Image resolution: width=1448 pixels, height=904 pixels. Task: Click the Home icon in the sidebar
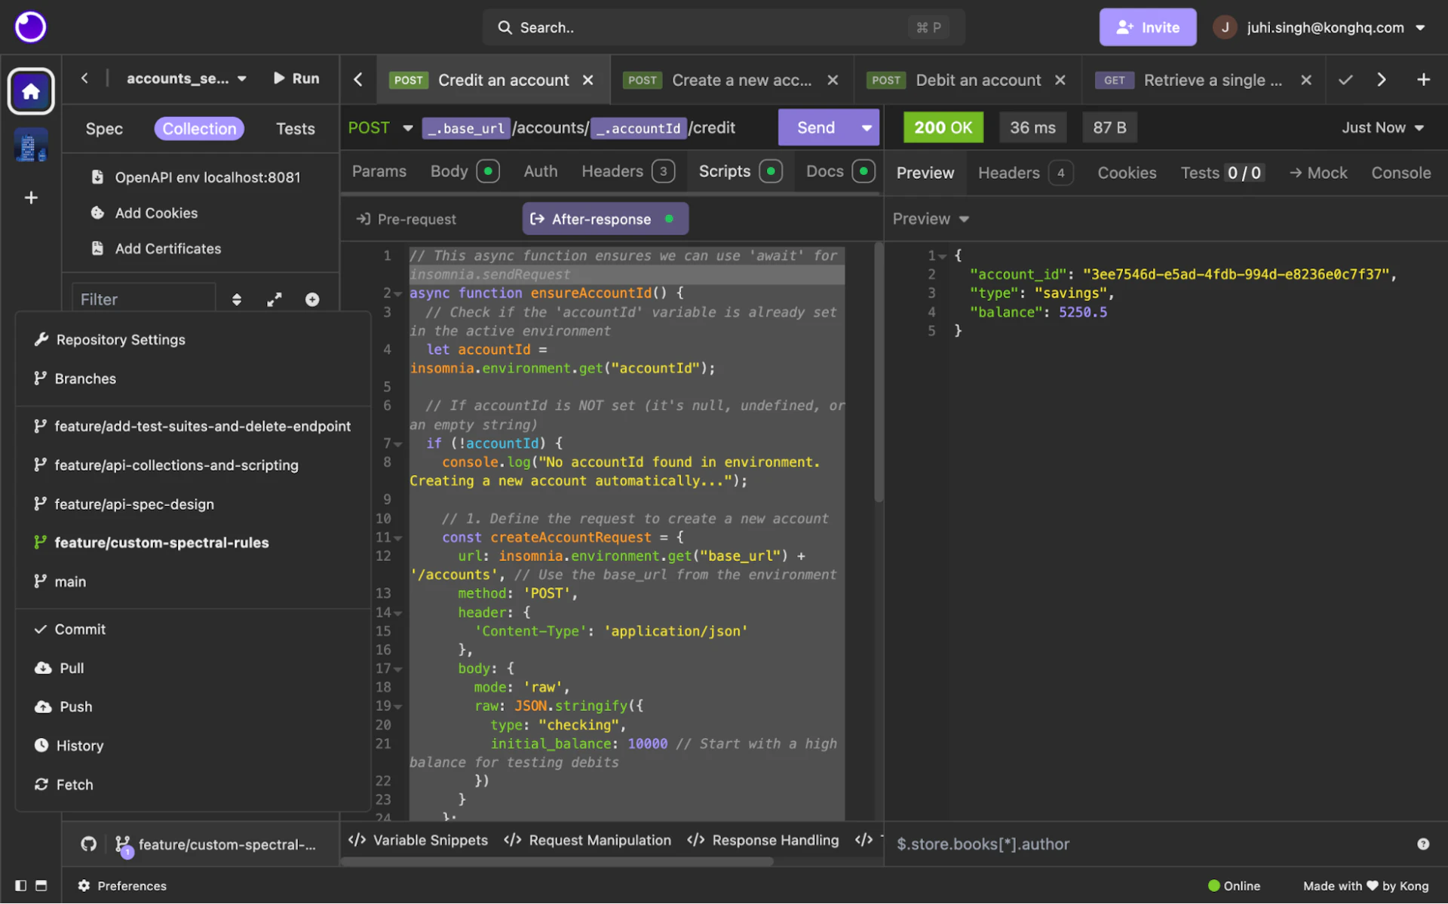click(x=31, y=91)
